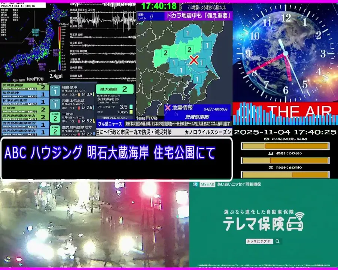The width and height of the screenshot is (338, 270).
Task: Click the 宮崎県 都城 waveform label
Action: pos(76,67)
